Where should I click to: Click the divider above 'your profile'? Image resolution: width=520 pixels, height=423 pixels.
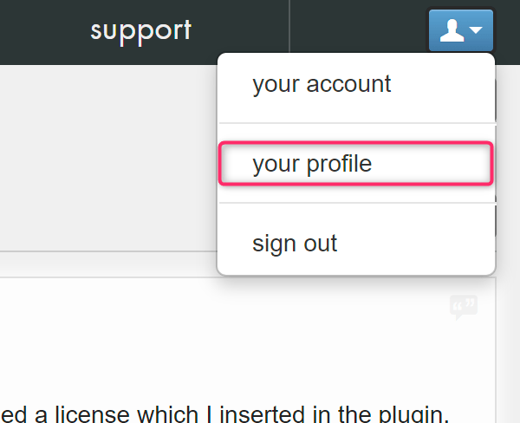click(357, 123)
